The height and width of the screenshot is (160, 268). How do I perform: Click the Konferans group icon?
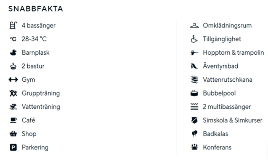pos(195,148)
